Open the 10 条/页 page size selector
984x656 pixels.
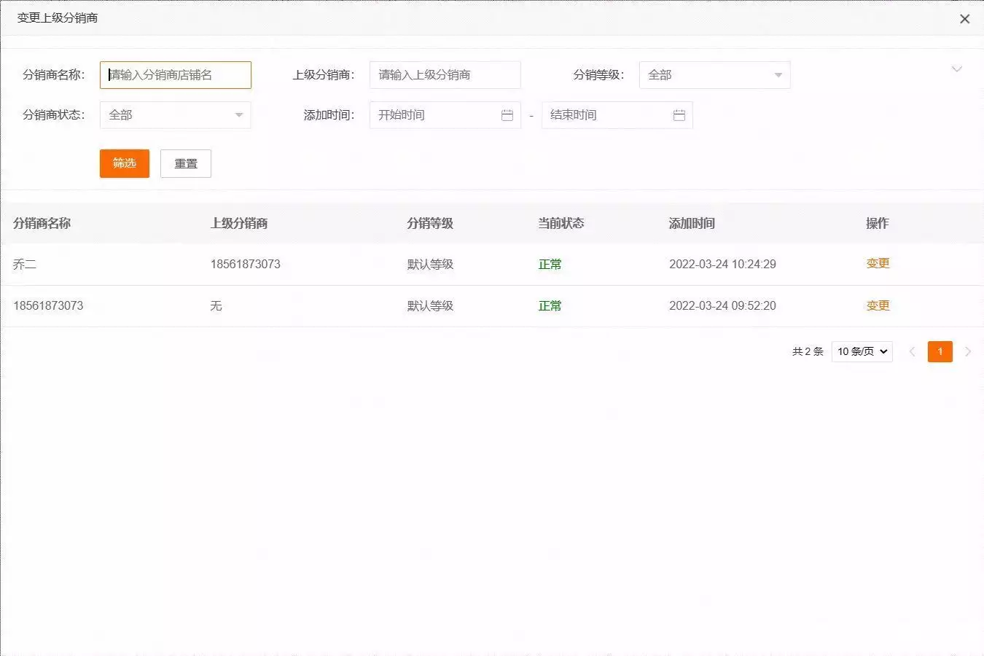click(x=862, y=351)
